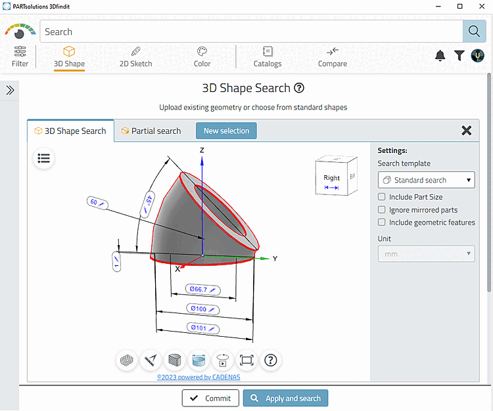Select the measuring tool icon
493x411 pixels.
click(x=151, y=360)
